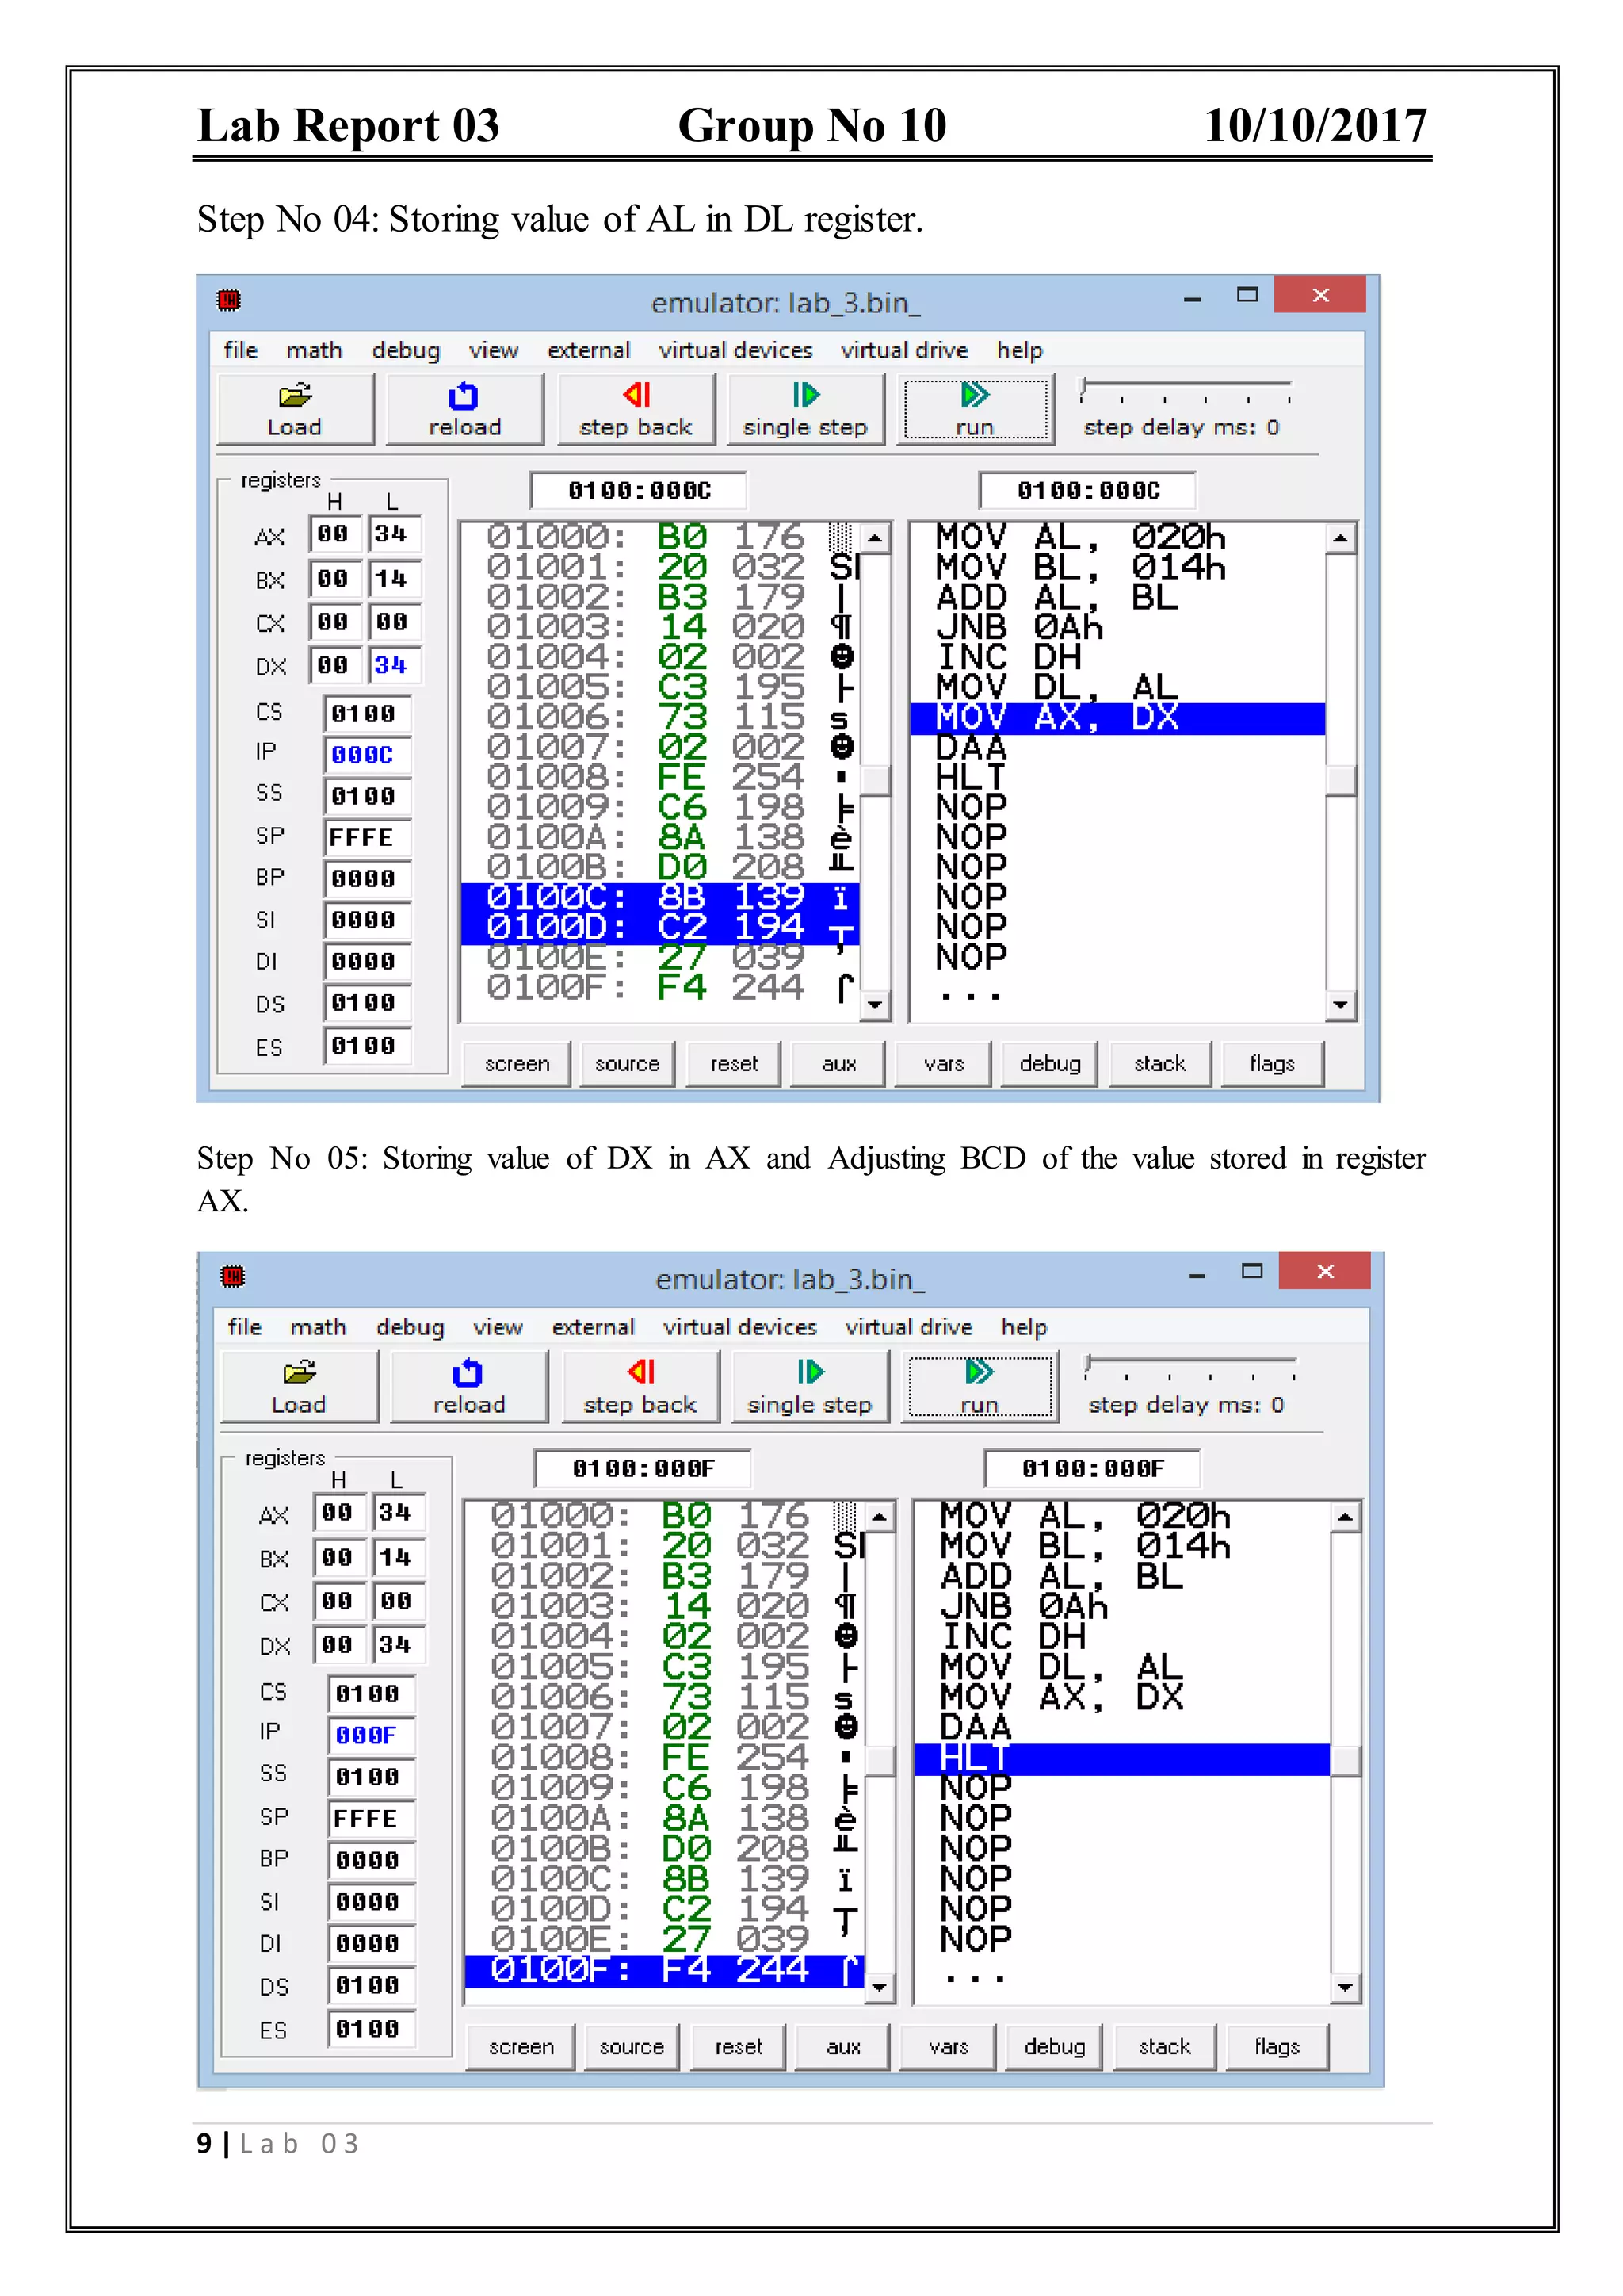Viewport: 1623px width, 2296px height.
Task: Click source button in upper emulator window
Action: pyautogui.click(x=628, y=1064)
